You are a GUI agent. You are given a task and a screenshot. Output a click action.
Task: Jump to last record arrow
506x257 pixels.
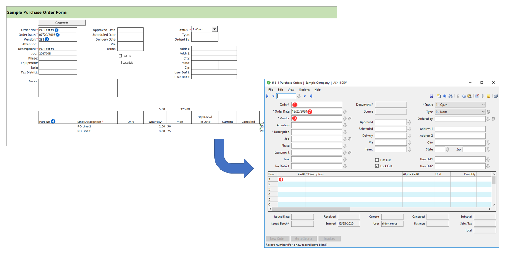311,96
